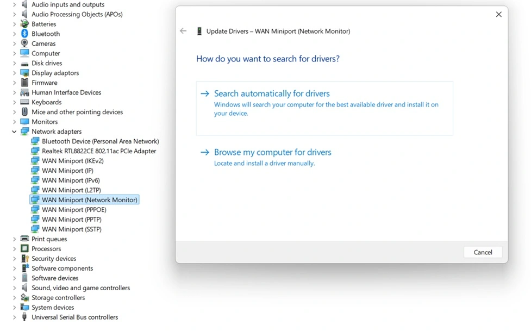Image resolution: width=531 pixels, height=331 pixels.
Task: Expand the Universal Serial Bus controllers chevron
Action: click(x=14, y=317)
